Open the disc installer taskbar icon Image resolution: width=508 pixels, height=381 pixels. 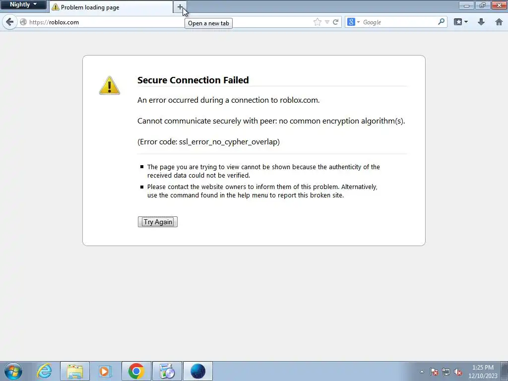tap(167, 371)
